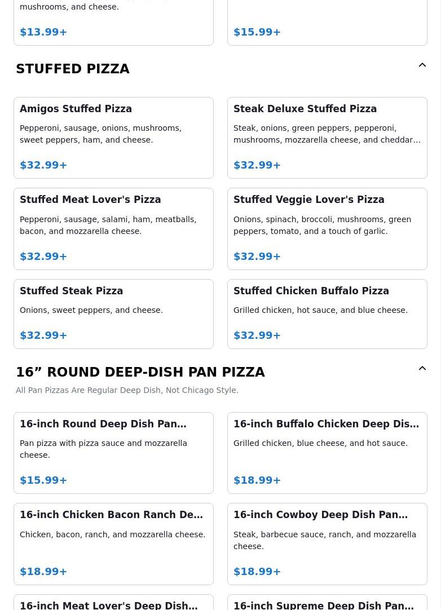Pick the Stuffed Chicken Buffalo Pizza
Screen dimensions: 441x610
(x=327, y=314)
